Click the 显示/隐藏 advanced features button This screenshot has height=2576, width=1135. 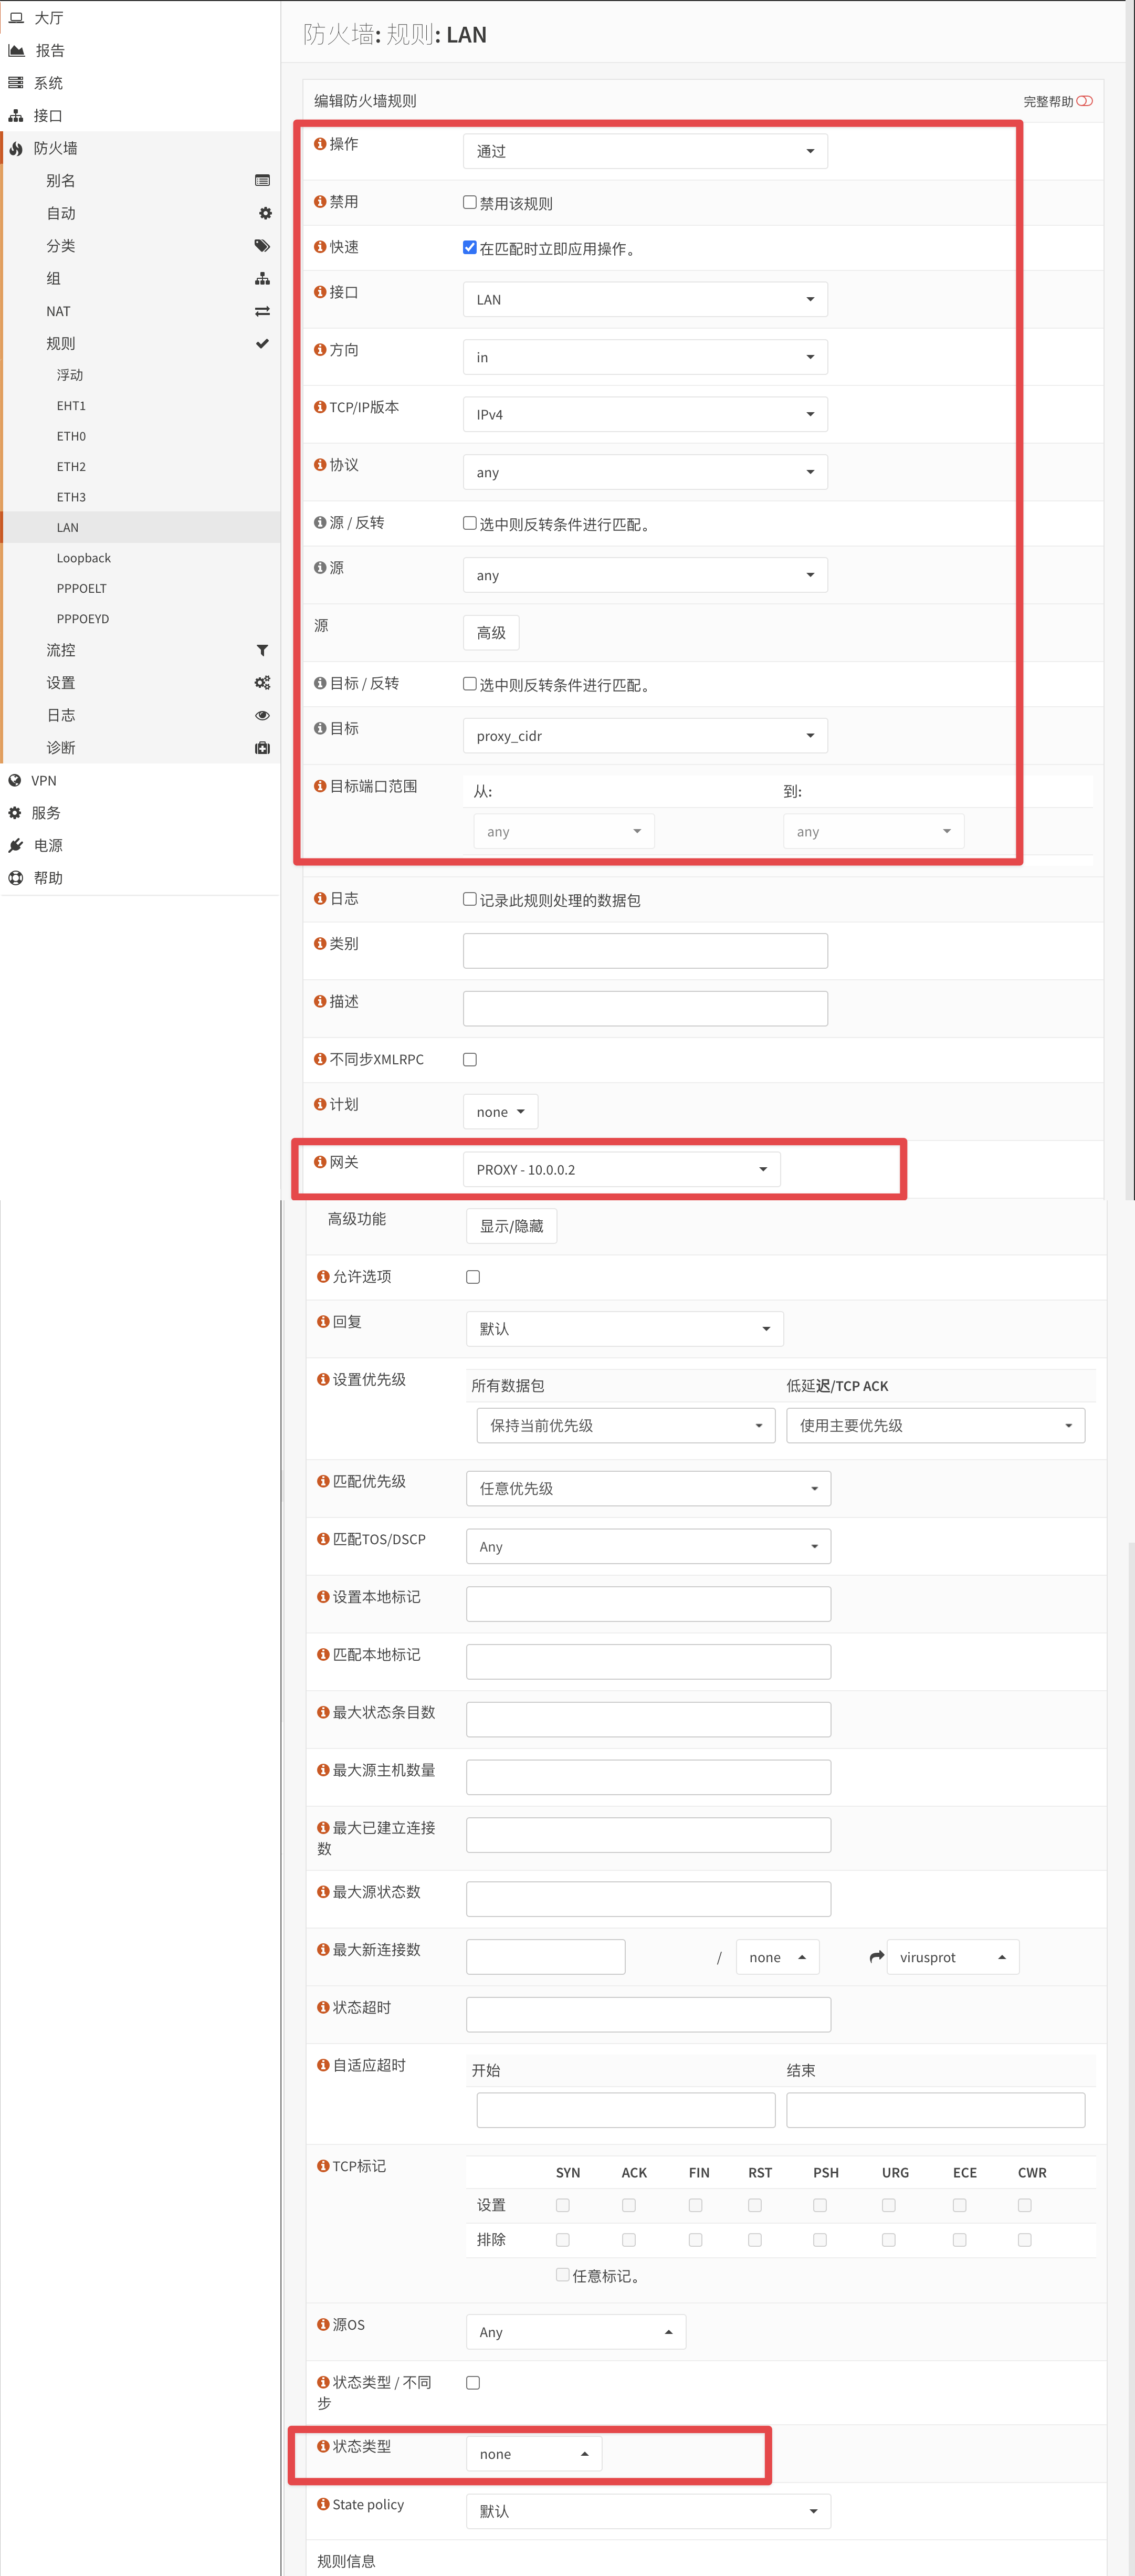[511, 1226]
